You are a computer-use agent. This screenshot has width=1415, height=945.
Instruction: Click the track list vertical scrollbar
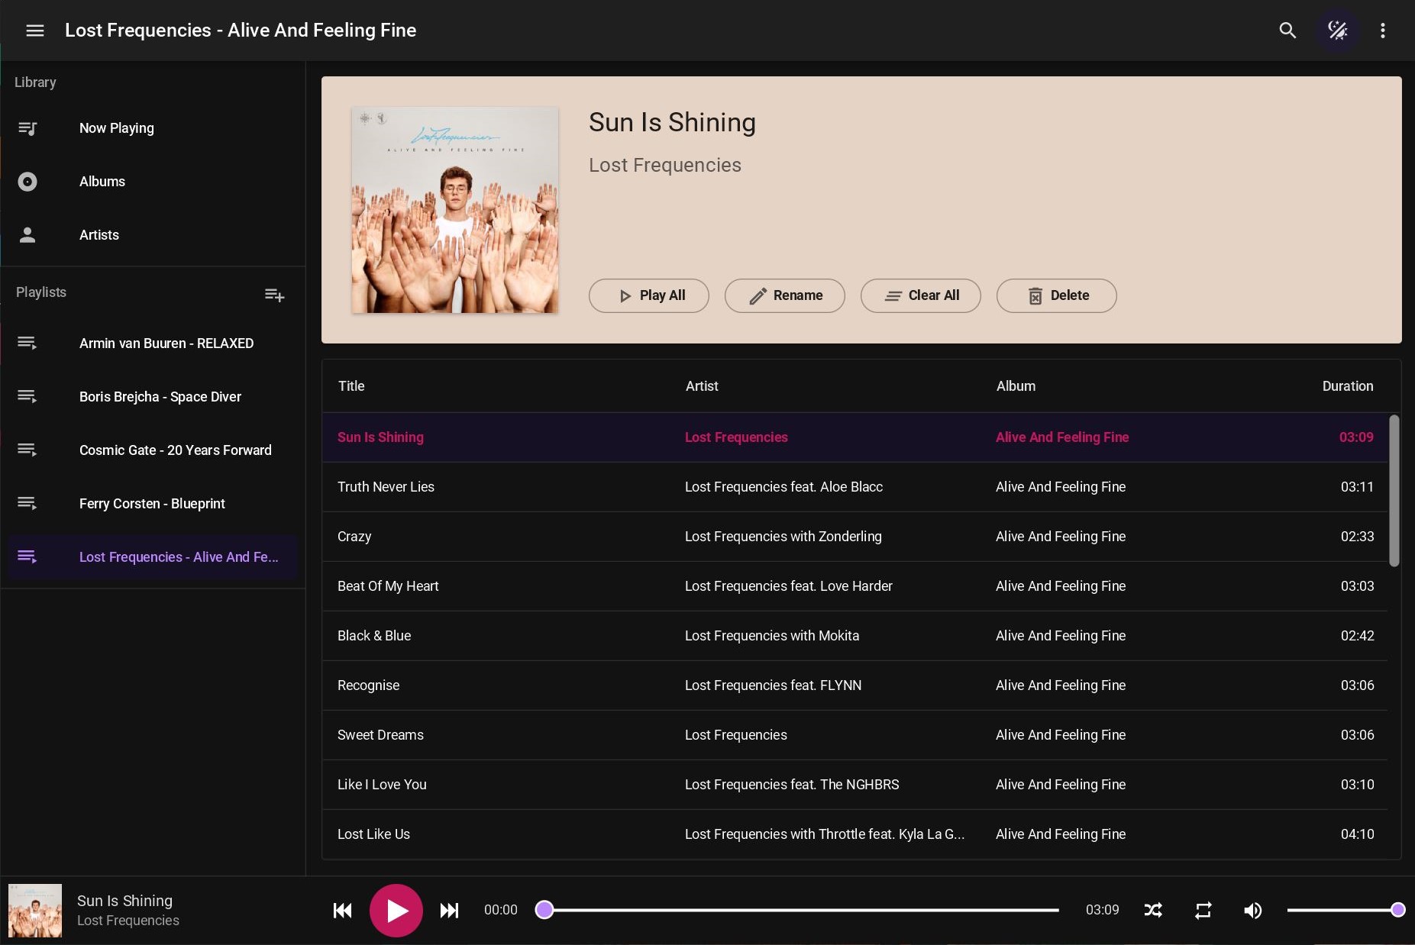[x=1394, y=491]
